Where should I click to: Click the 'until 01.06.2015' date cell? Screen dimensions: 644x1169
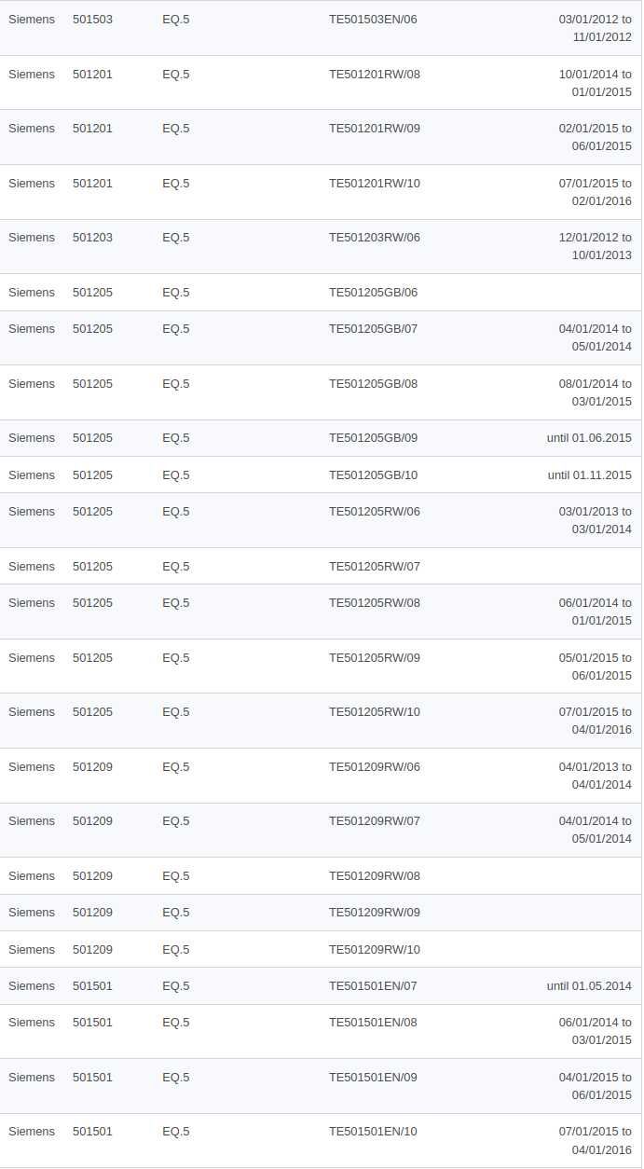point(589,438)
